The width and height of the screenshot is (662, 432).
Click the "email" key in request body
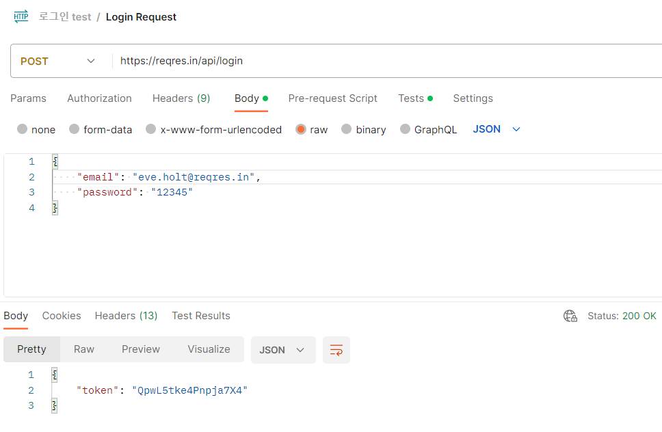(x=98, y=177)
